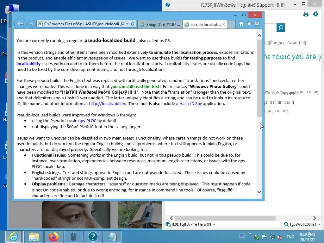
Task: Click the address bar search magnifier
Action: [x=122, y=24]
